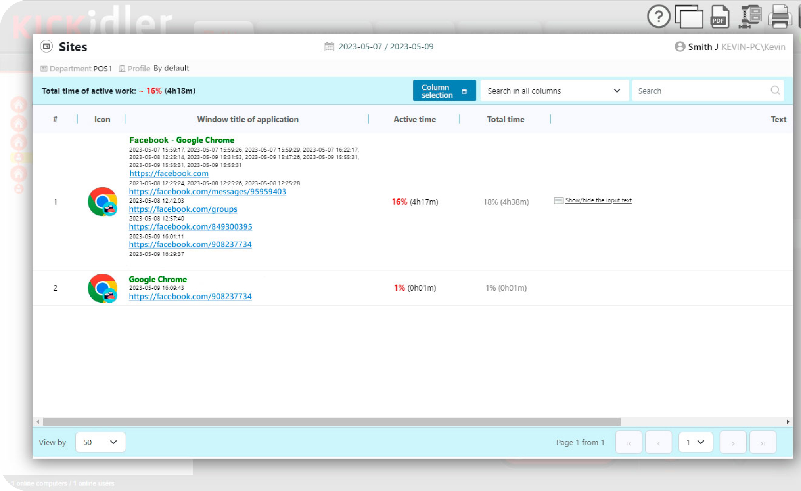Click the search magnifier icon
Screen dimensions: 801x491
click(x=775, y=90)
